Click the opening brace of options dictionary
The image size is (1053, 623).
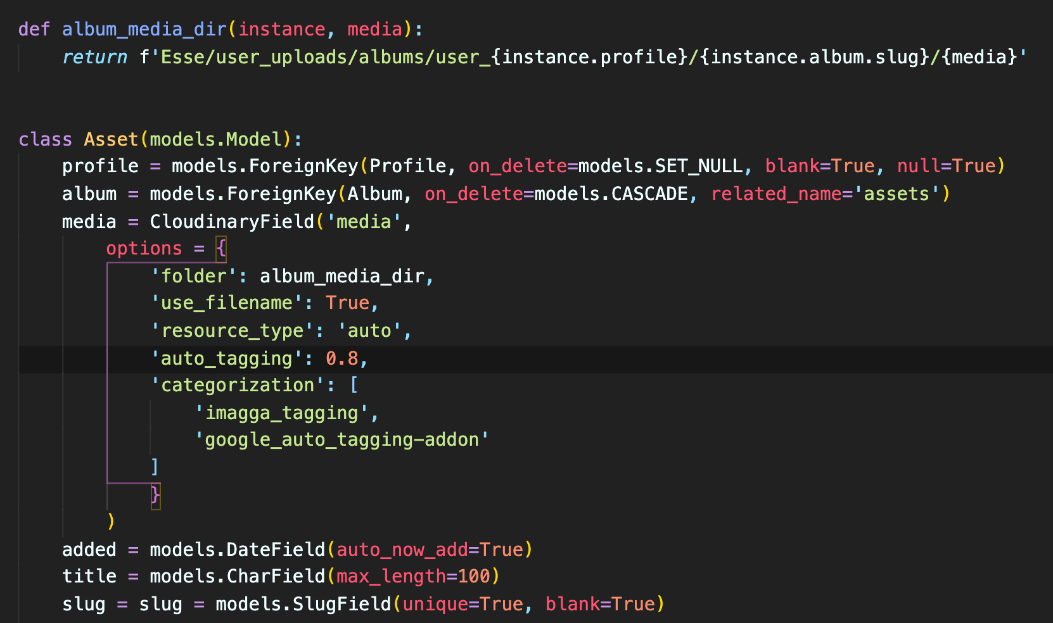pos(220,248)
